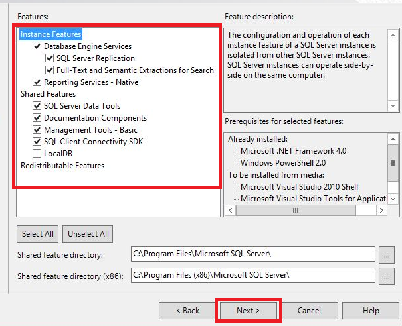Select the Instance Features tree node
The width and height of the screenshot is (402, 326).
(50, 34)
